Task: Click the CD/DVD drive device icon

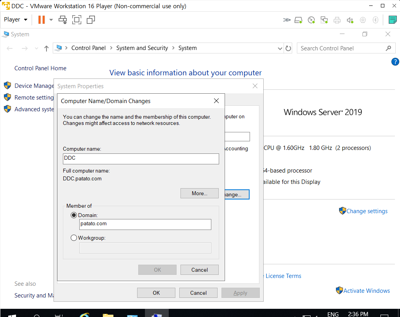Action: (311, 20)
